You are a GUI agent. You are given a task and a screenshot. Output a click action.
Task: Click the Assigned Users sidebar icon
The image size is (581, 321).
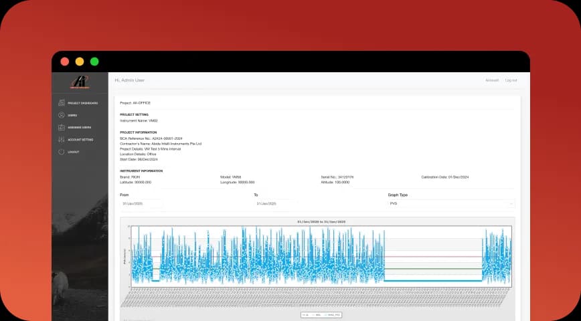62,127
